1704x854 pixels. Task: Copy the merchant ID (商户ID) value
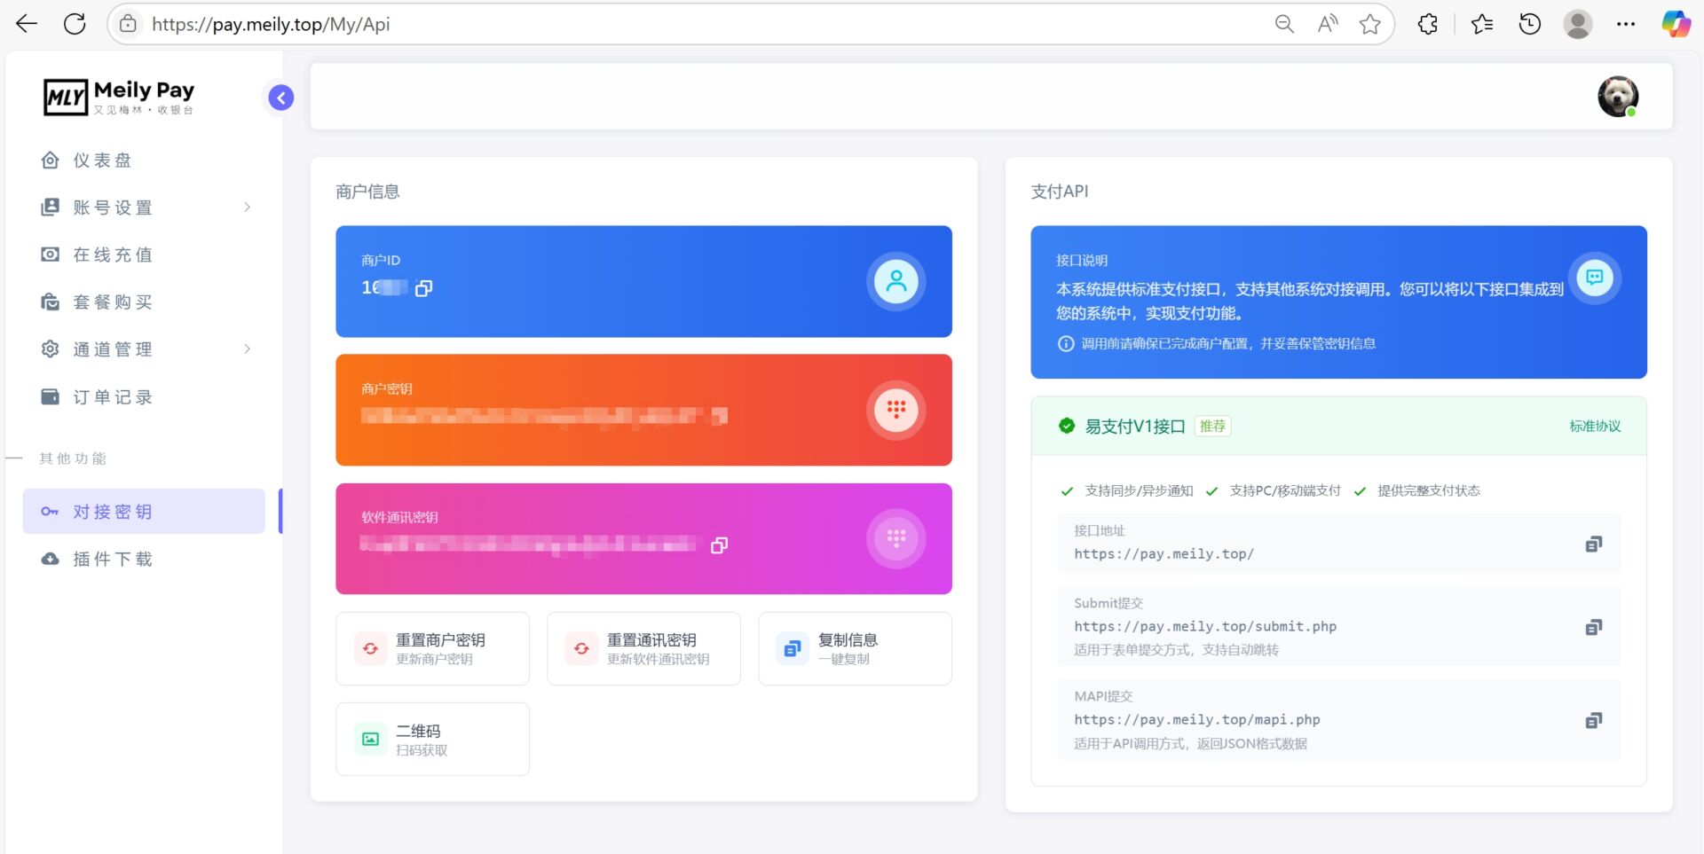(x=423, y=288)
